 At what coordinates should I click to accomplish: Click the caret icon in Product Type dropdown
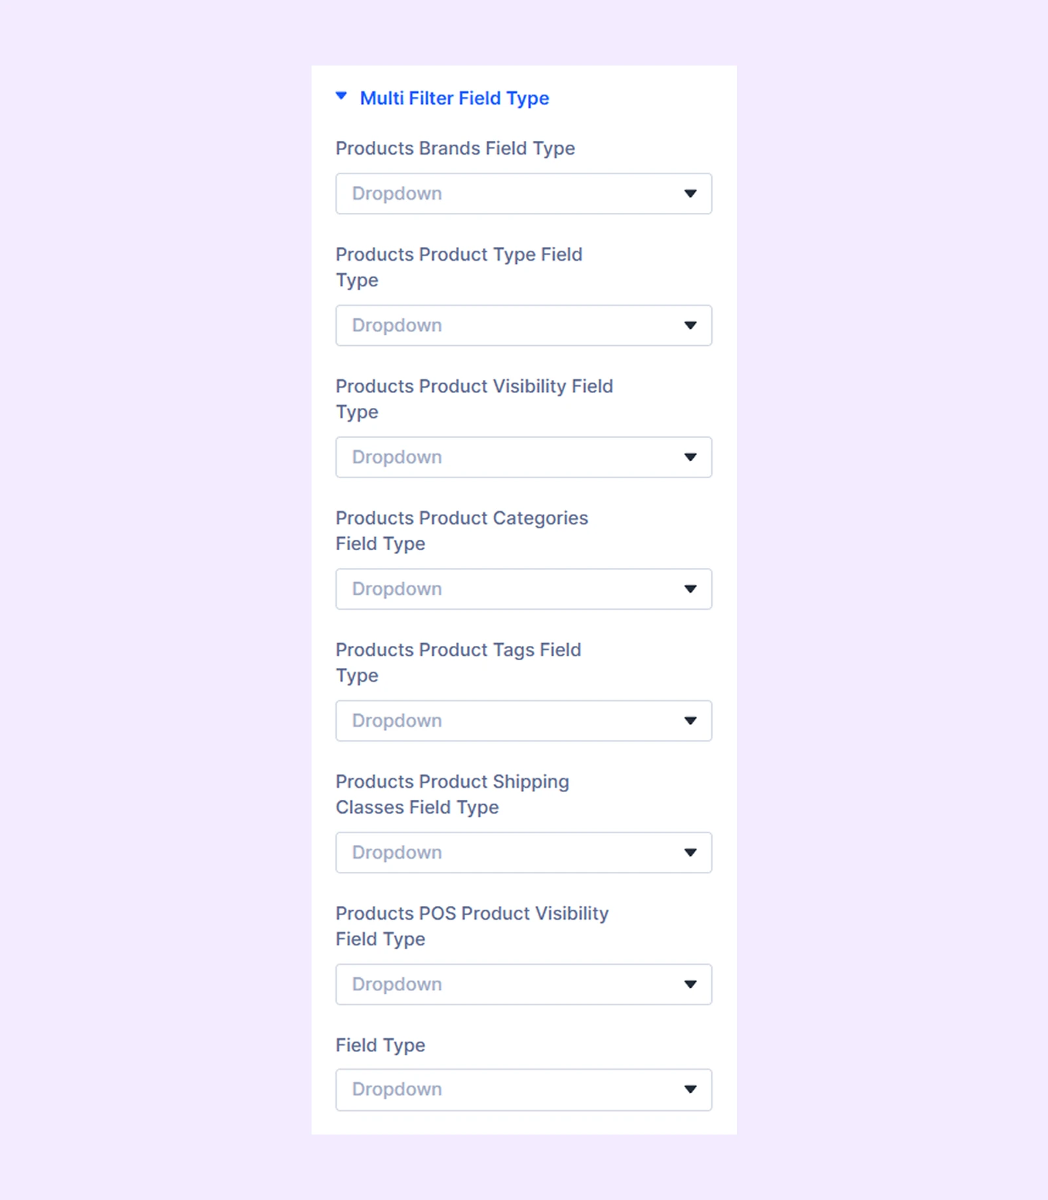click(690, 326)
